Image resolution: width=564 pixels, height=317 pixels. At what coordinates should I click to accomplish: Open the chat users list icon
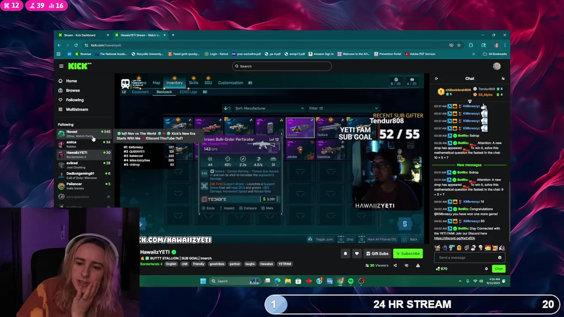[503, 79]
